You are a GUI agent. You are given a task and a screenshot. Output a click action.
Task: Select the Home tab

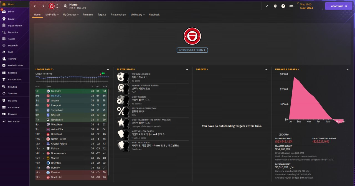37,15
